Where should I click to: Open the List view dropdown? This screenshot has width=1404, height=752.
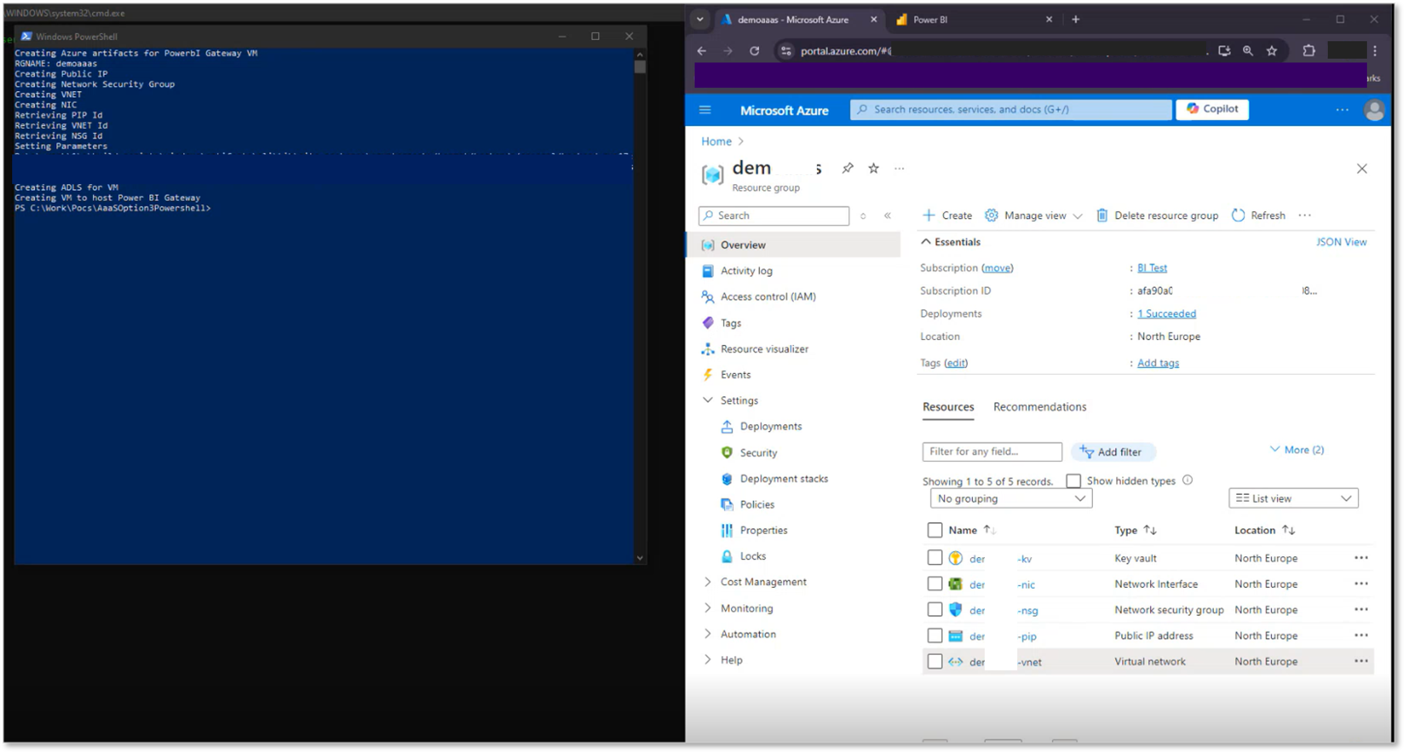pos(1293,499)
